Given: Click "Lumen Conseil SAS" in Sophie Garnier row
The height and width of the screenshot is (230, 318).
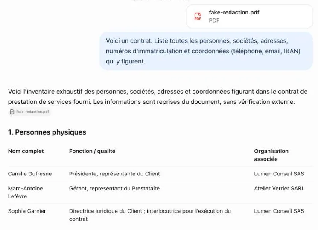Looking at the screenshot, I should pos(279,211).
